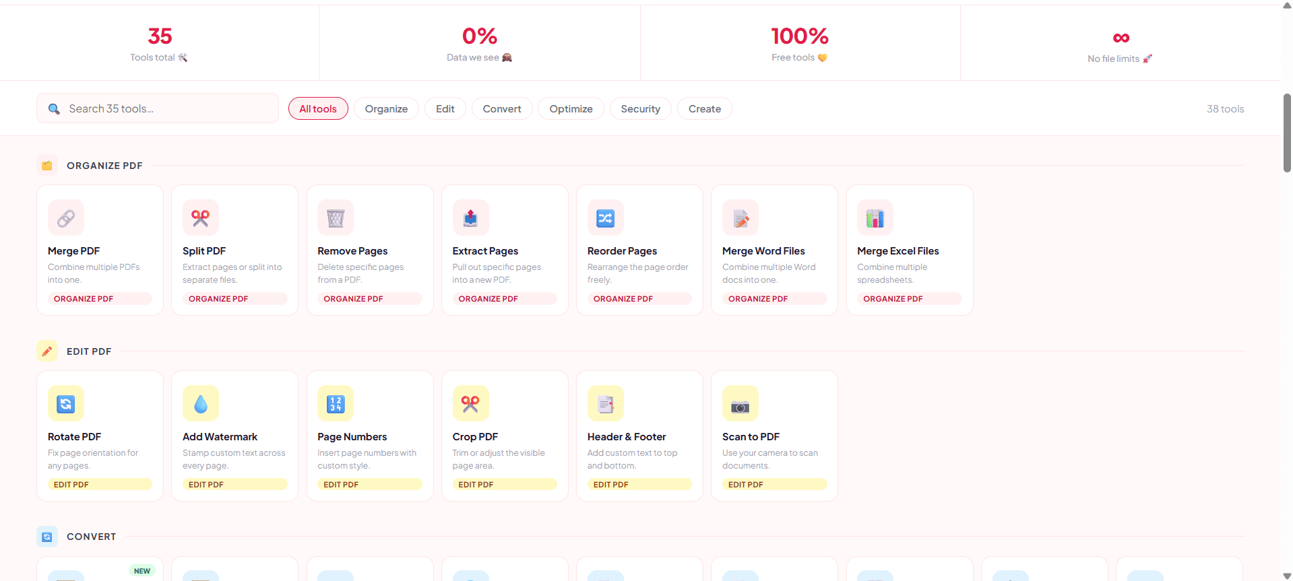Switch to the Convert filter tab

502,108
